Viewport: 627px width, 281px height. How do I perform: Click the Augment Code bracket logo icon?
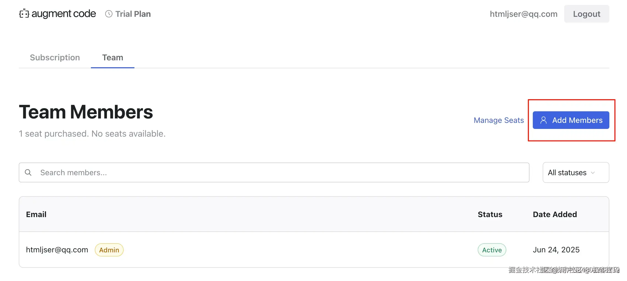click(24, 13)
